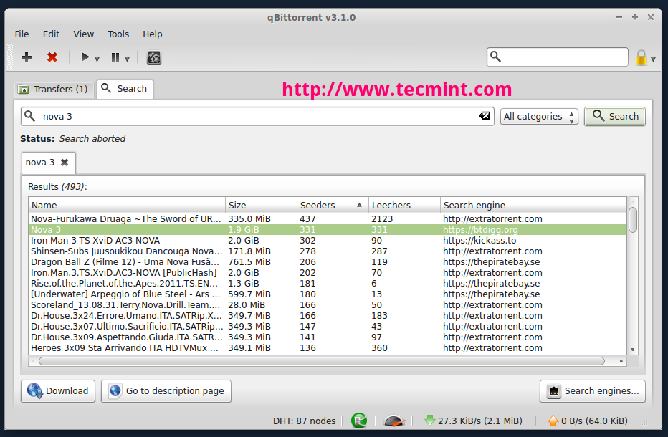Click the scrollbar down arrow

coord(633,350)
